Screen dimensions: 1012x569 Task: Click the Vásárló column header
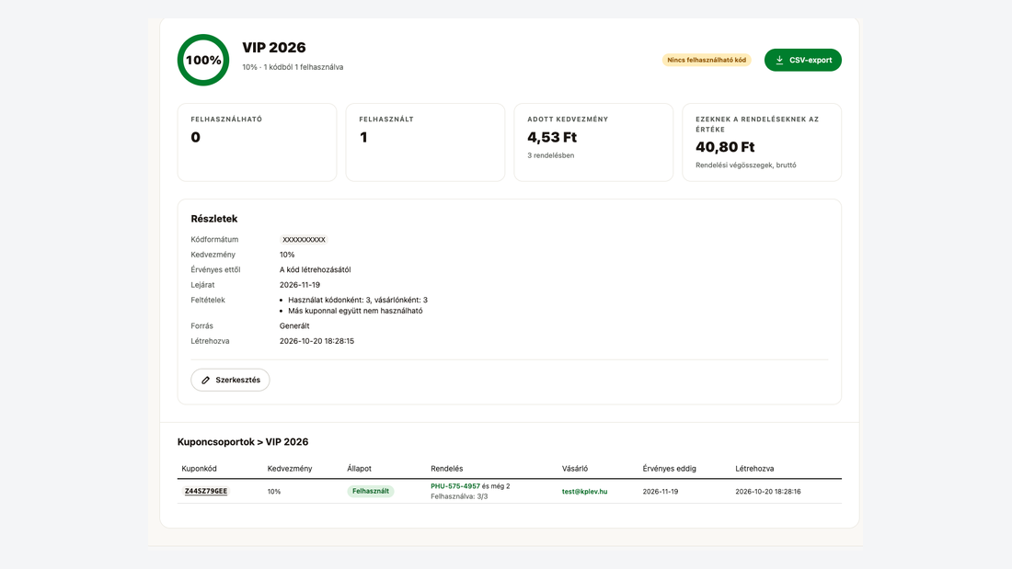575,469
